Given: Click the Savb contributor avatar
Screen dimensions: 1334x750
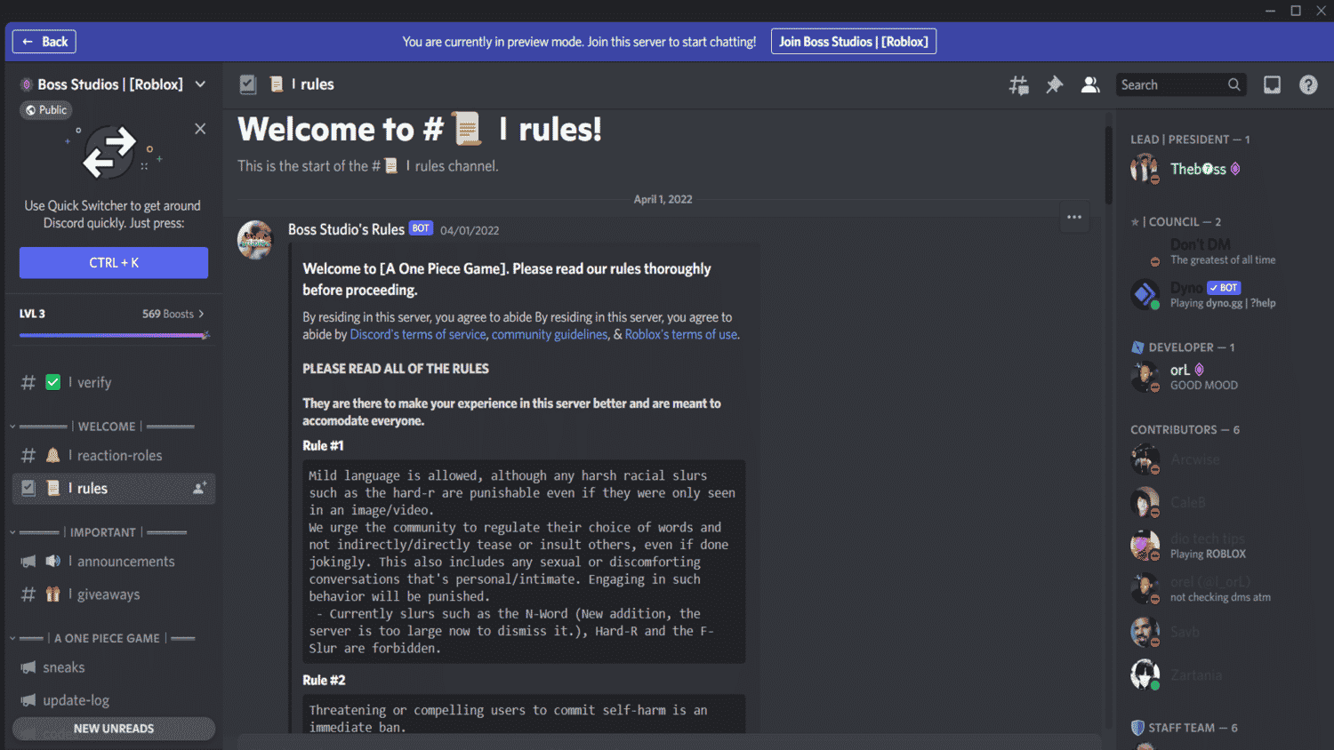Looking at the screenshot, I should tap(1145, 632).
